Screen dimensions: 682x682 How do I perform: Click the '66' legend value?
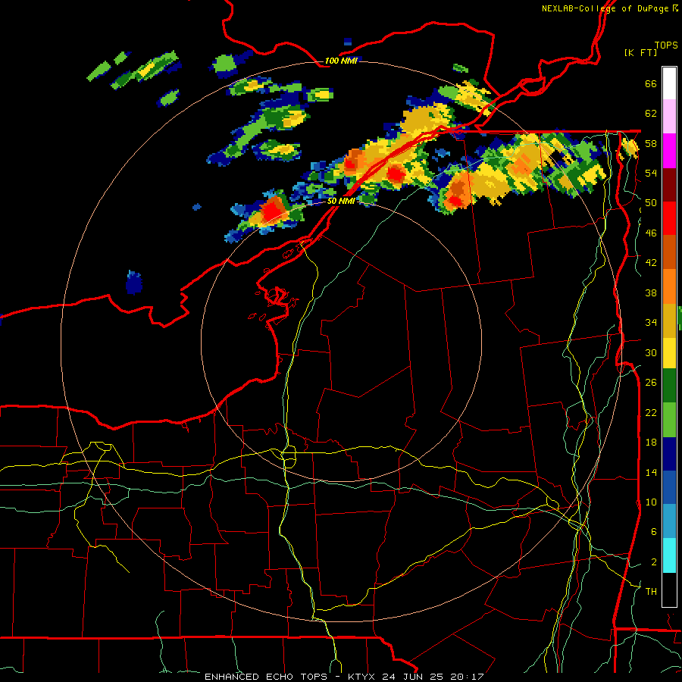pos(651,83)
